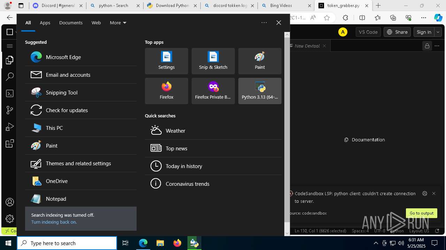Open Top news quick search
Screen dimensions: 446x250
pos(213,148)
